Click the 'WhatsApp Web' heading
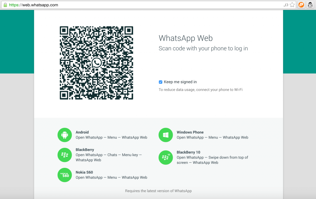316x199 pixels. (185, 38)
